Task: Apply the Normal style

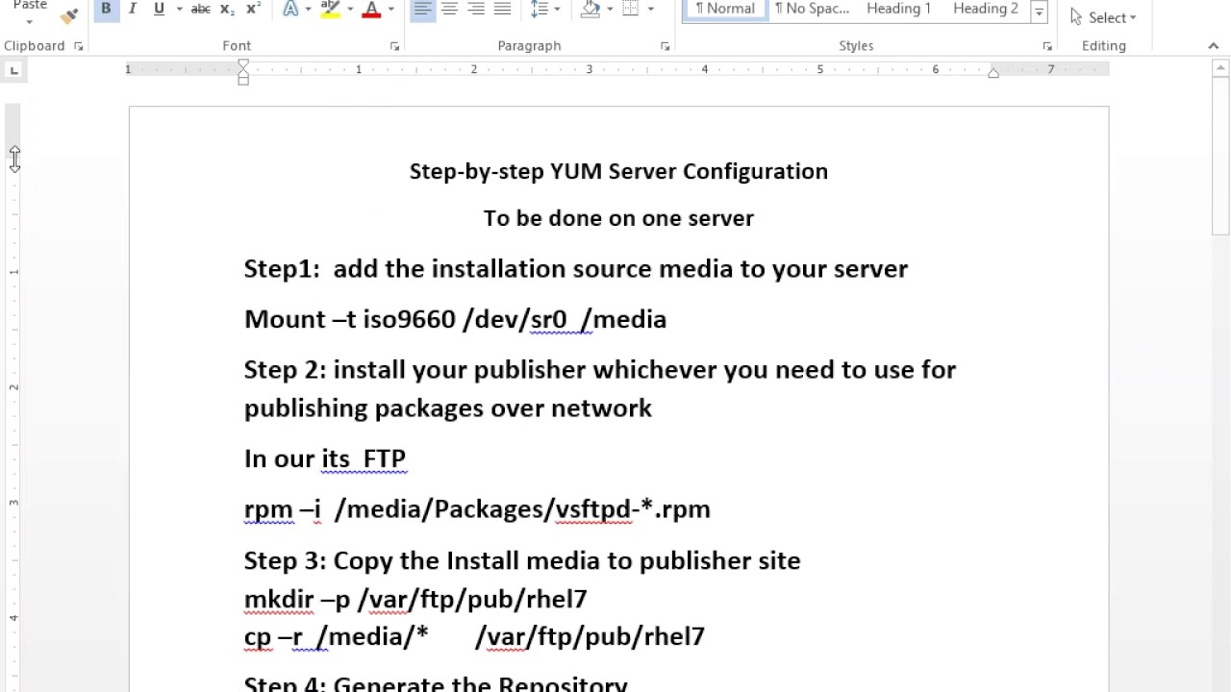Action: (725, 10)
